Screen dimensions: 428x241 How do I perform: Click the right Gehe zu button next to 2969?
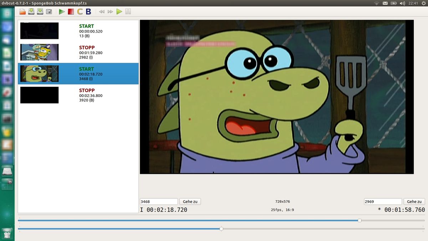point(414,202)
